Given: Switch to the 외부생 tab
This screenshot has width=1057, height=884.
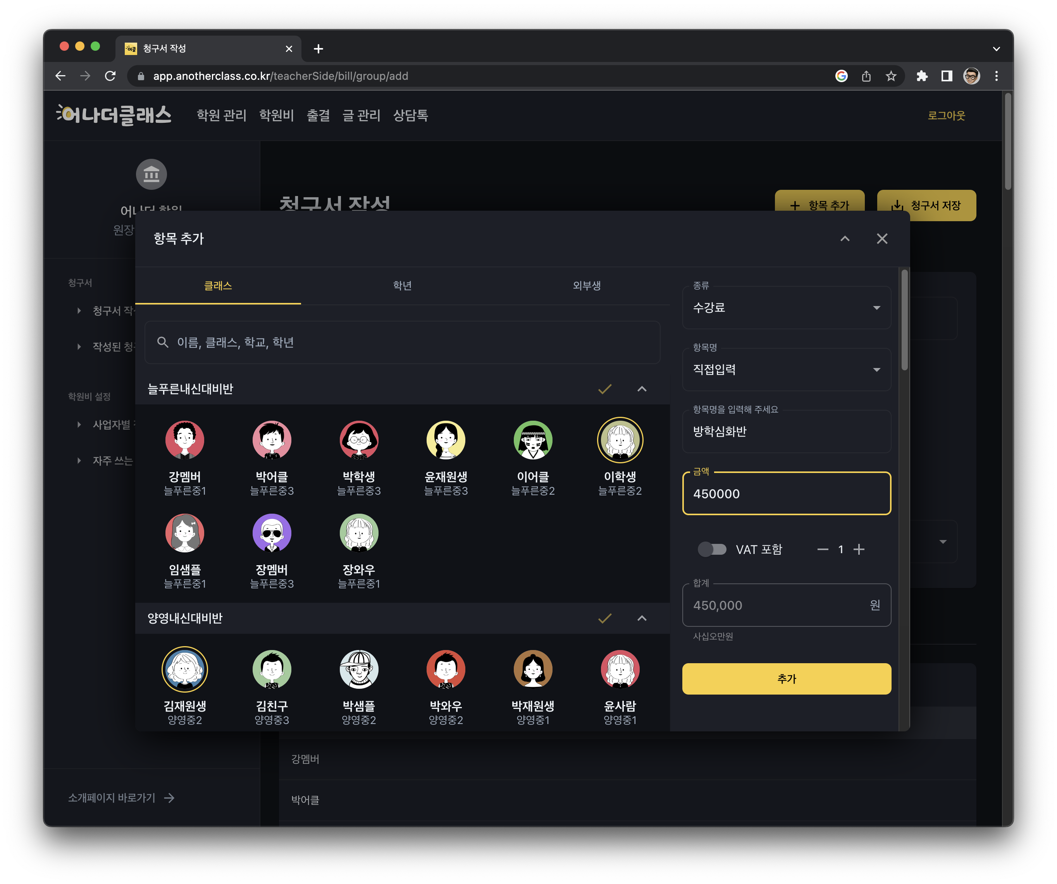Looking at the screenshot, I should click(x=586, y=286).
